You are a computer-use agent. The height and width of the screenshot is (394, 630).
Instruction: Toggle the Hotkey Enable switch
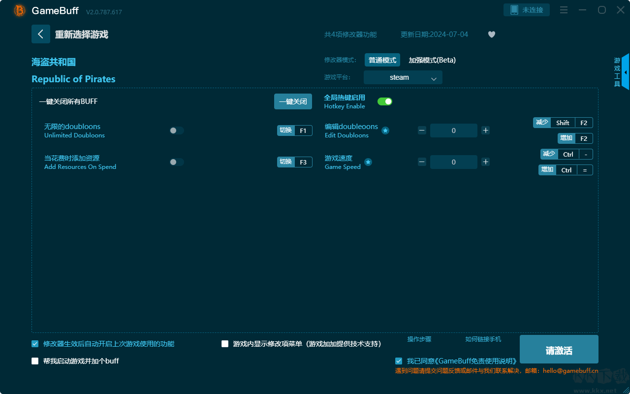coord(385,101)
